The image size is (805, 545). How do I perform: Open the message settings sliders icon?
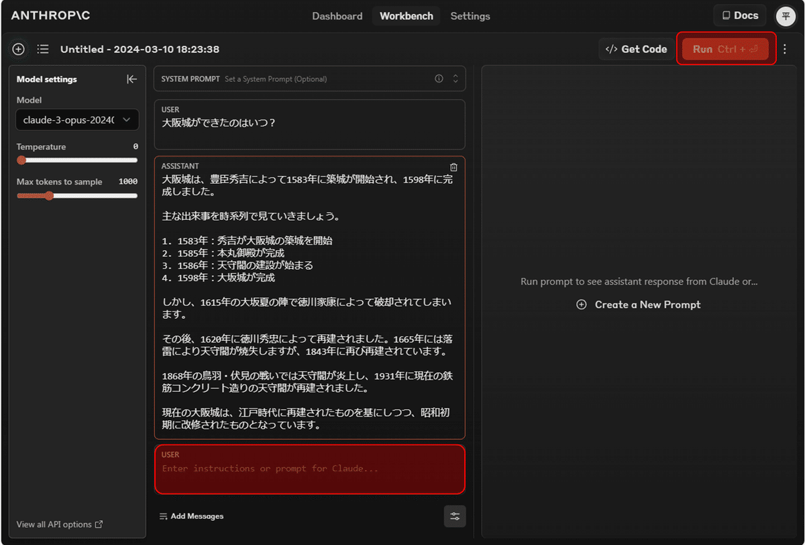coord(455,516)
